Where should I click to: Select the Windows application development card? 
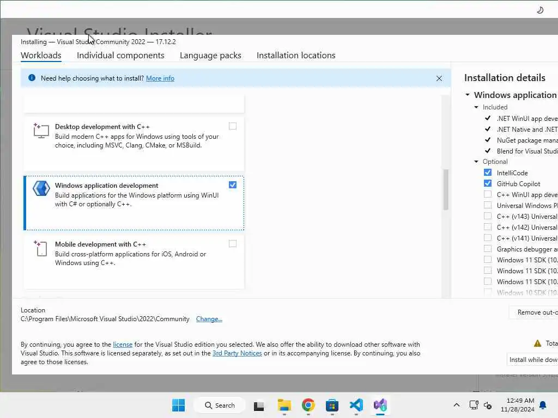pyautogui.click(x=134, y=203)
